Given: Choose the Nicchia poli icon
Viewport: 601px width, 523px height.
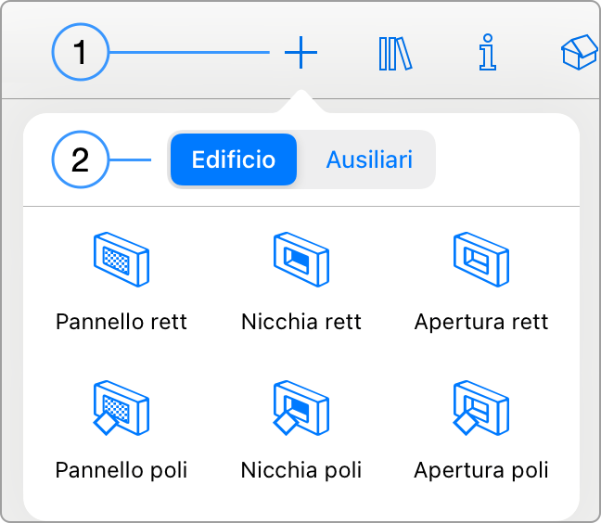Looking at the screenshot, I should point(301,408).
